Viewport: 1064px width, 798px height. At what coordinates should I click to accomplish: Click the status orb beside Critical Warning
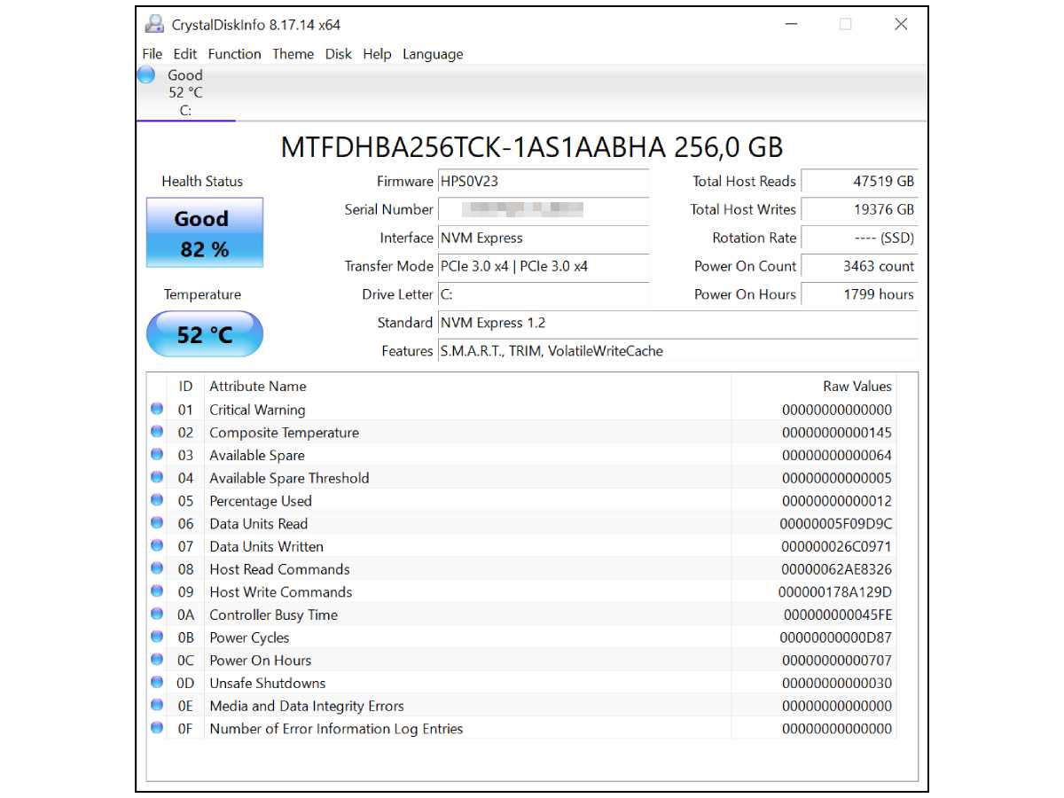tap(157, 410)
